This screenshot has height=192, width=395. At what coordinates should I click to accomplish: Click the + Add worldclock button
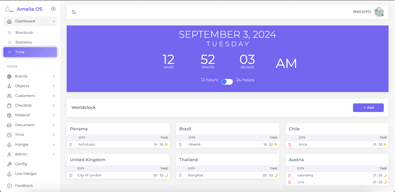click(x=368, y=108)
